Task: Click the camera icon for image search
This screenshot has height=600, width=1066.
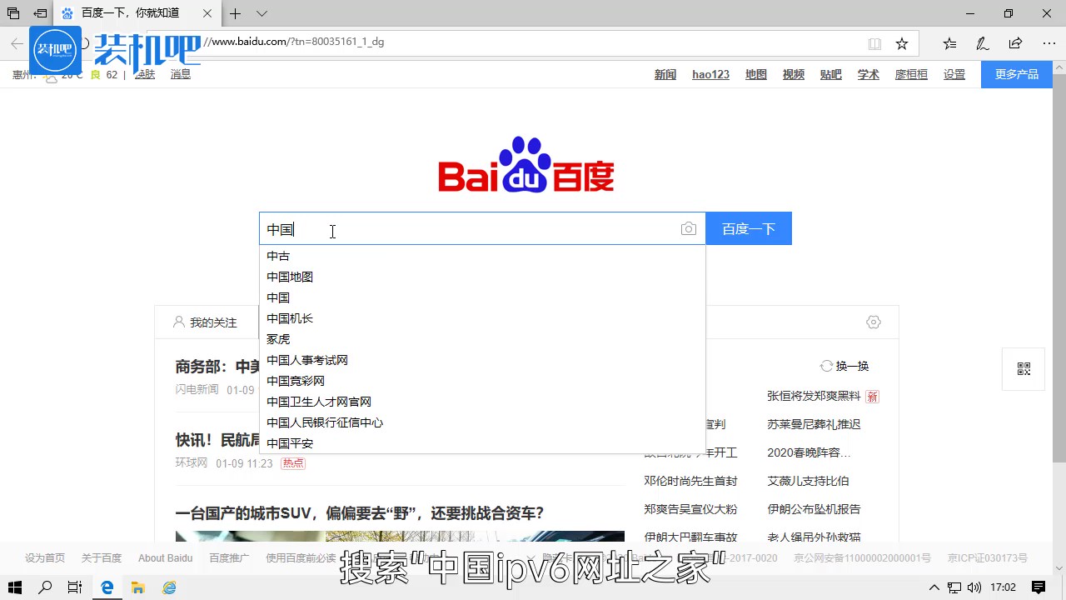Action: [689, 228]
